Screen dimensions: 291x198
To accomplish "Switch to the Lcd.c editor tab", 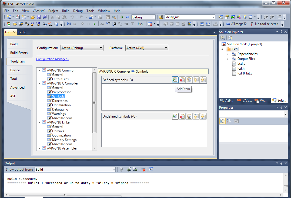I will point(22,32).
